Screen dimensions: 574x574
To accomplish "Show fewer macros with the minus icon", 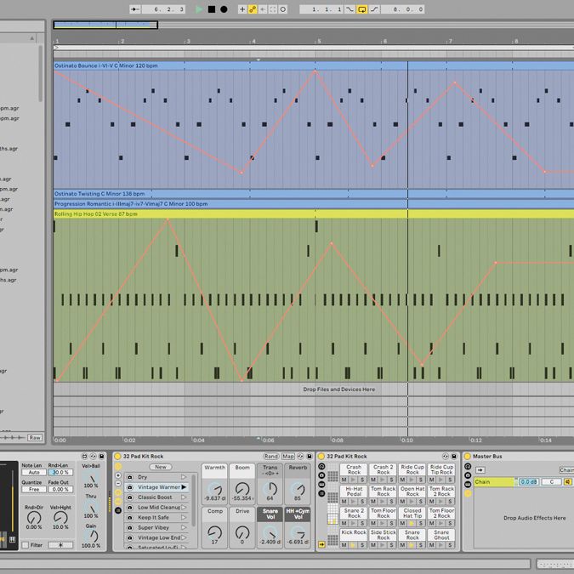I will (118, 483).
